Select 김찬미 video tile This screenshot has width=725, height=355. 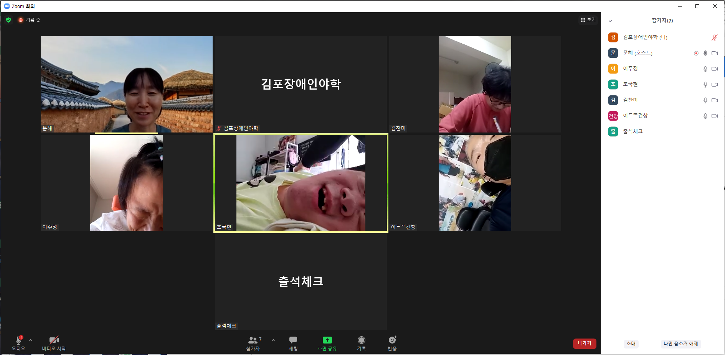(475, 84)
